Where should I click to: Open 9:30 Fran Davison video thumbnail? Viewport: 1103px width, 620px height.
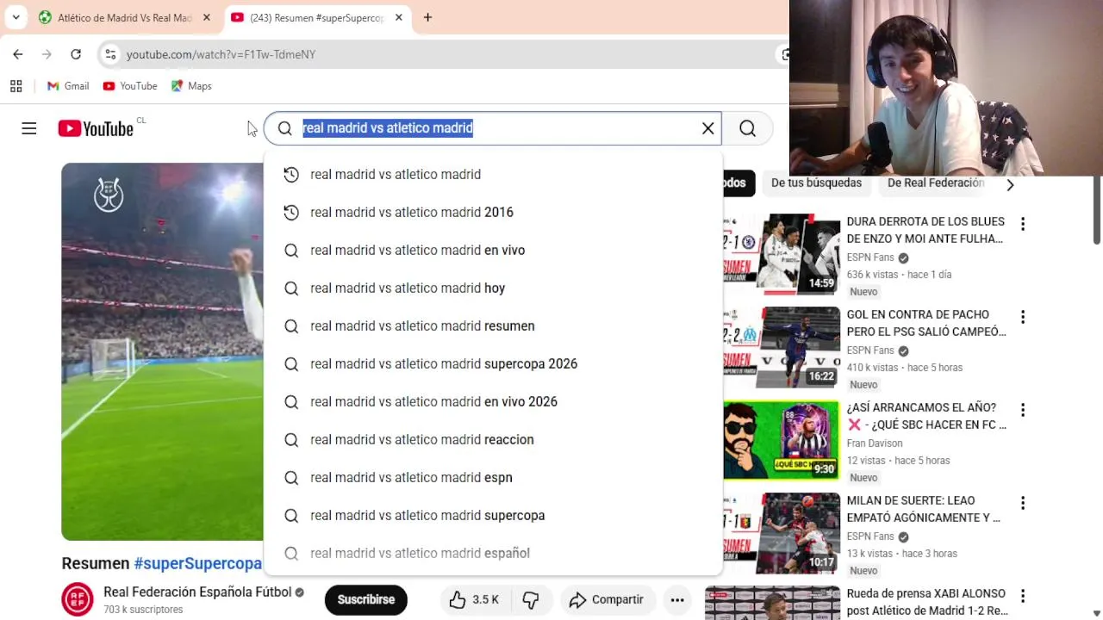782,440
